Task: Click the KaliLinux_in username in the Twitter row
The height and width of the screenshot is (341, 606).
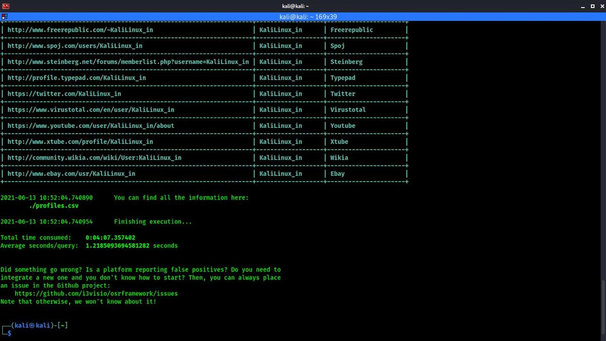Action: (281, 94)
